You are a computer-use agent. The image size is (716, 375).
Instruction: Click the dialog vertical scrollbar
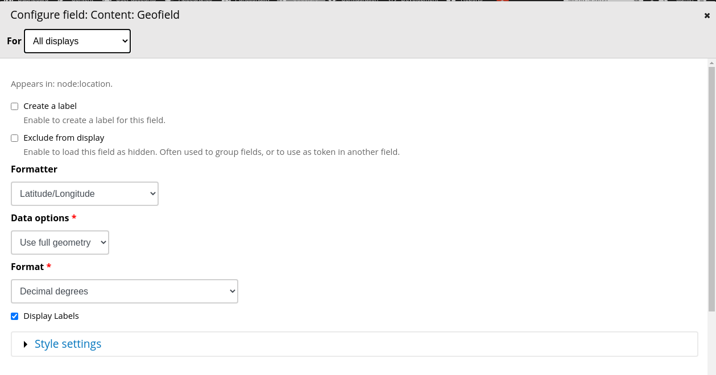point(711,189)
